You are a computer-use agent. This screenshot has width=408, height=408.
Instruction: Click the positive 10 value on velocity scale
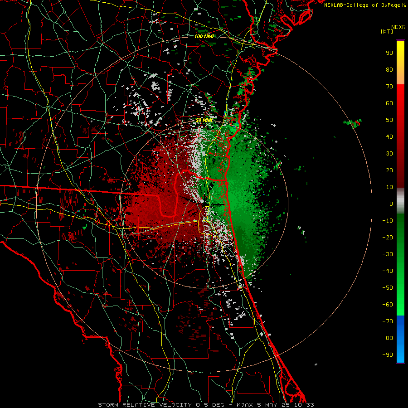tap(389, 187)
